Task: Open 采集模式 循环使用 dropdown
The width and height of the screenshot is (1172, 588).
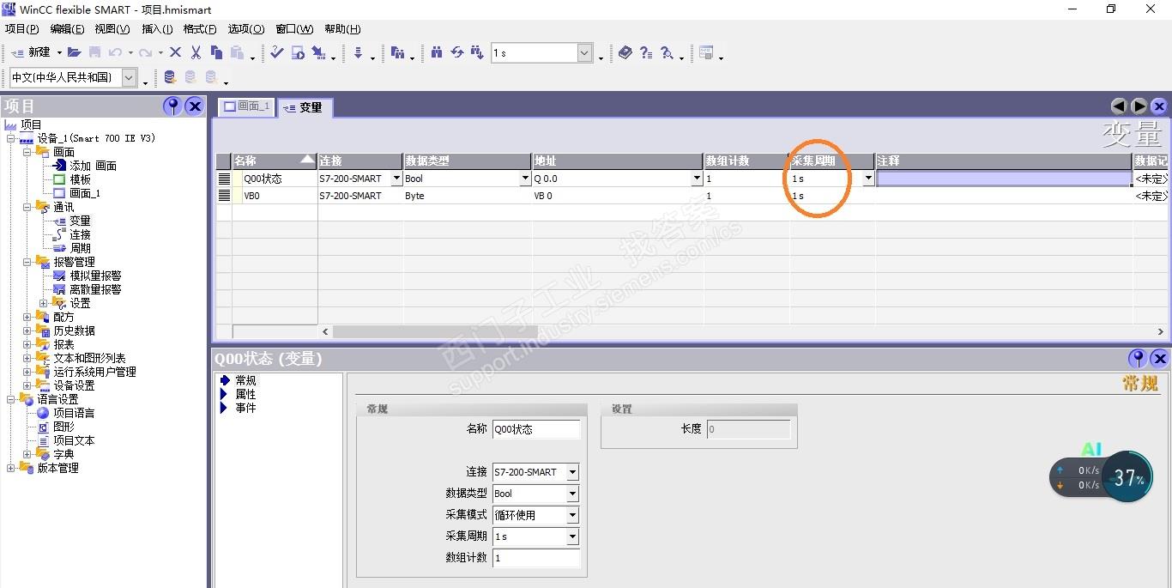Action: [572, 515]
